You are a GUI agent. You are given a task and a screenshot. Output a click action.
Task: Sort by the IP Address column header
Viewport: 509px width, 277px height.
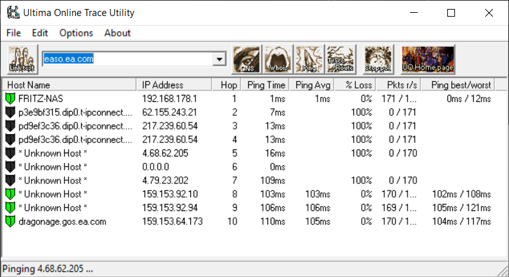click(x=174, y=85)
